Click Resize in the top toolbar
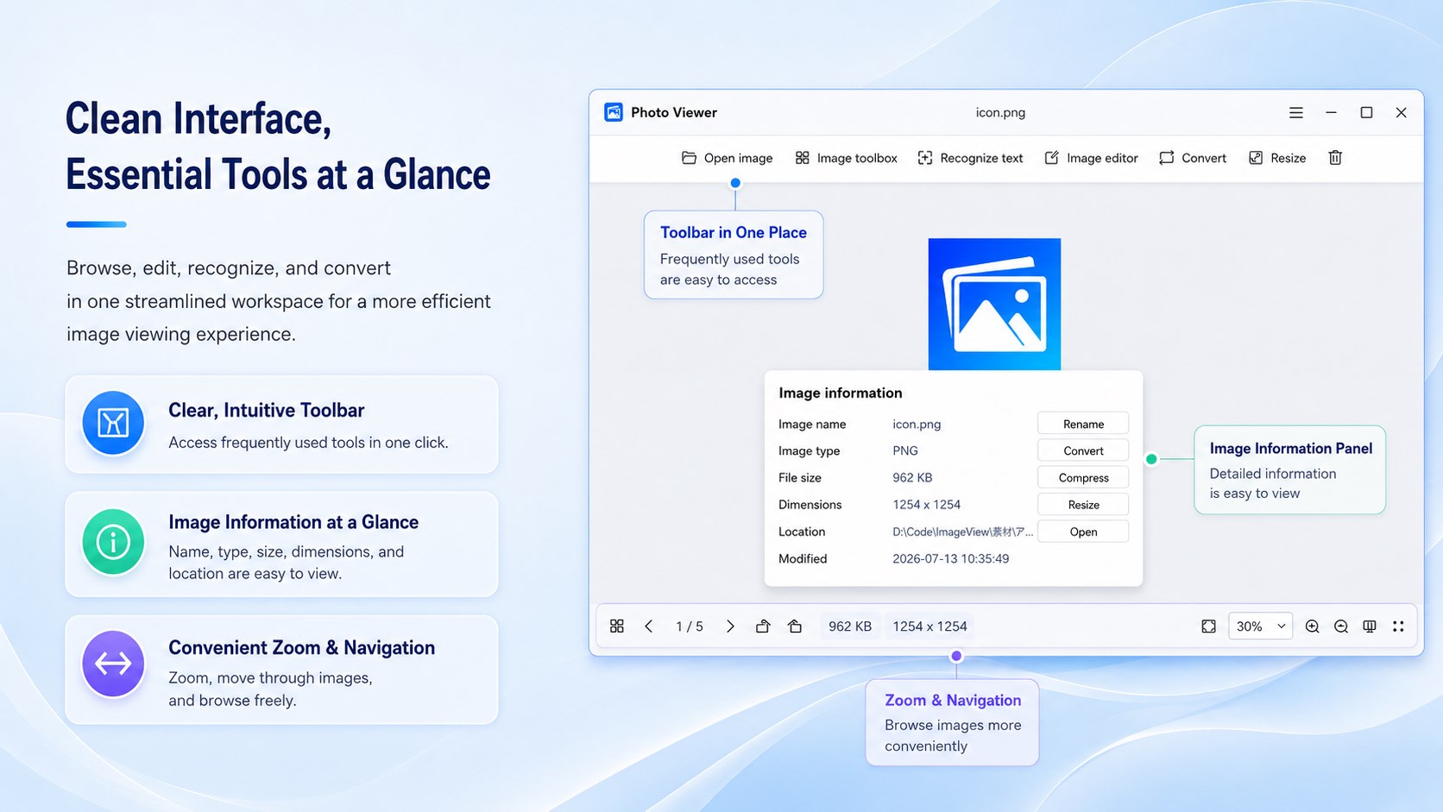The image size is (1443, 812). (1277, 158)
